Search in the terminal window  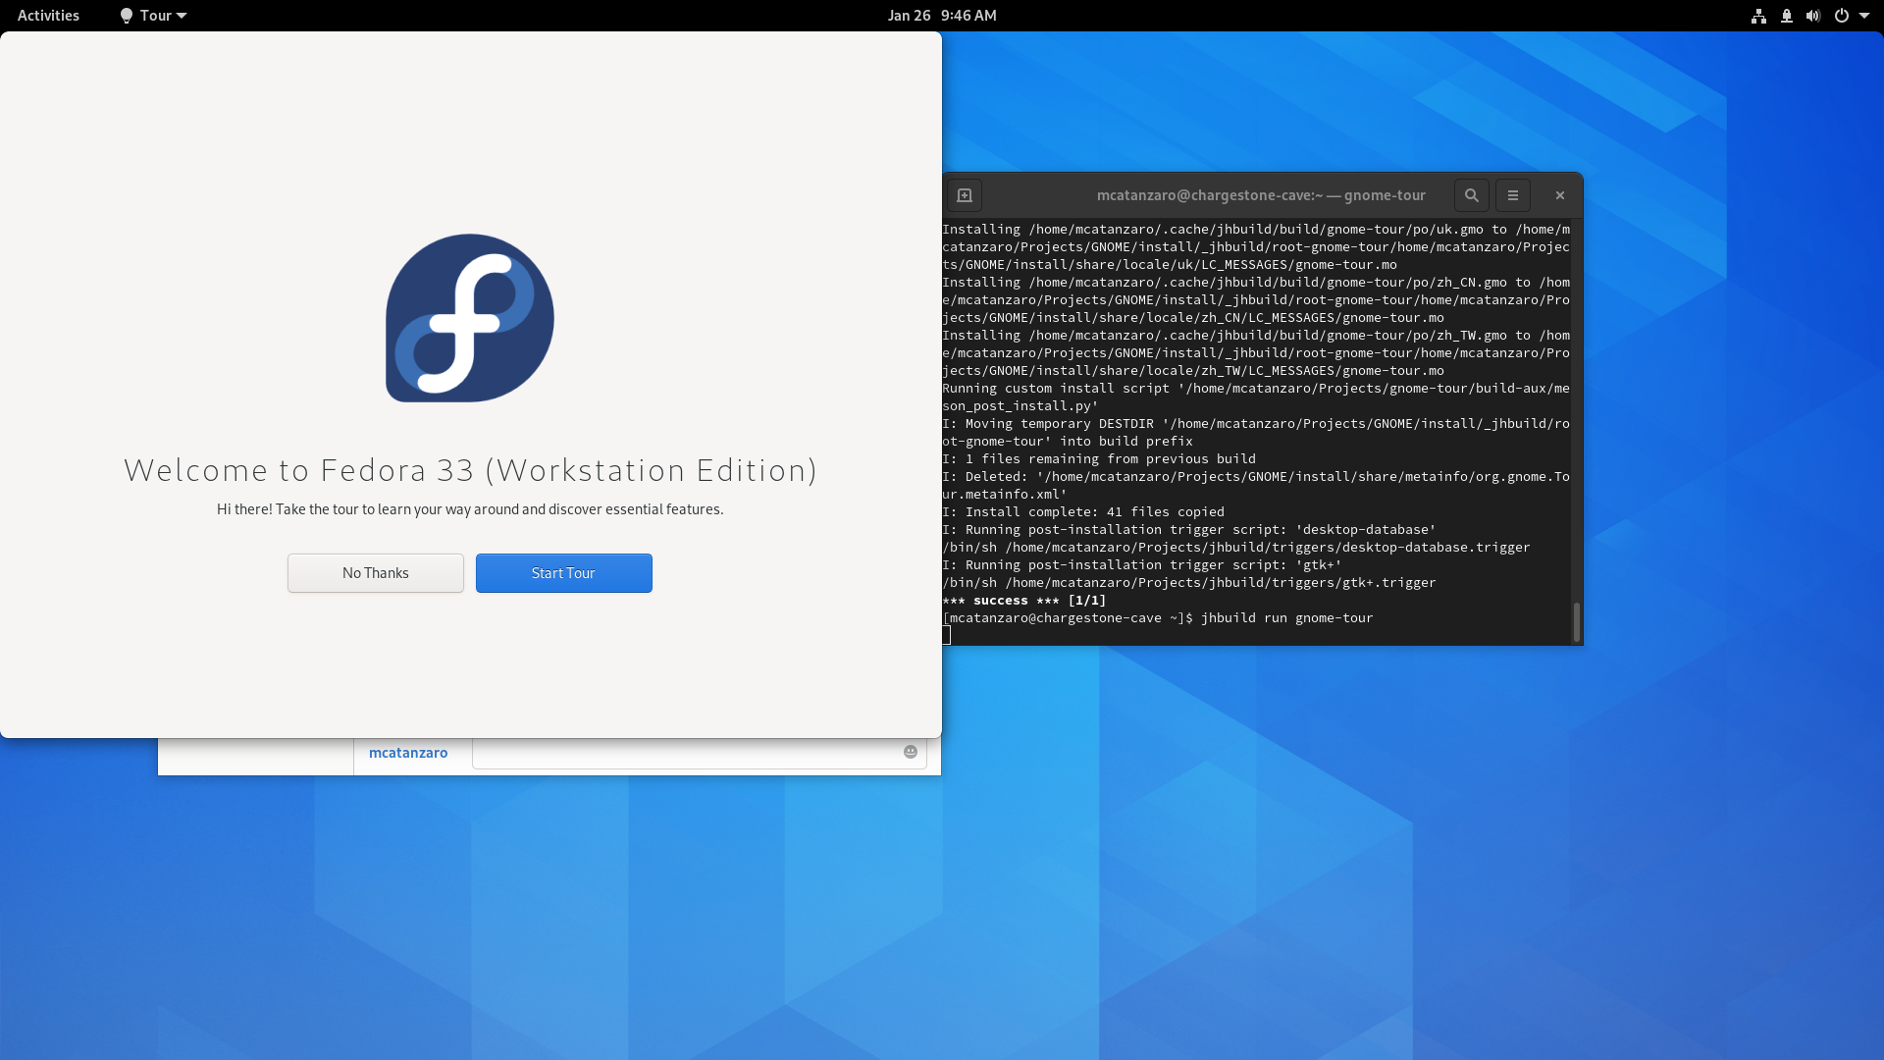point(1471,195)
